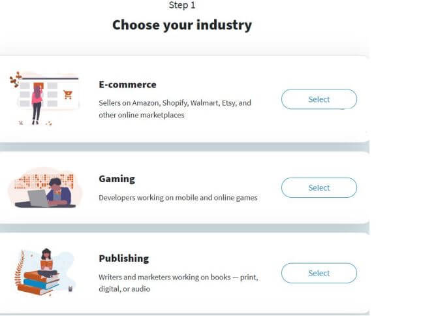Click the small cup beside the books

(70, 287)
